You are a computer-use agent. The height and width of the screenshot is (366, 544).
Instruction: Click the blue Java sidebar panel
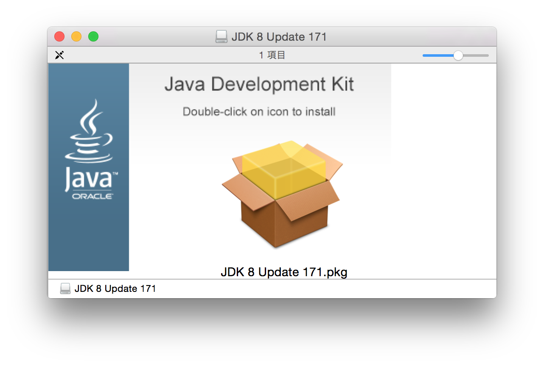click(x=88, y=237)
